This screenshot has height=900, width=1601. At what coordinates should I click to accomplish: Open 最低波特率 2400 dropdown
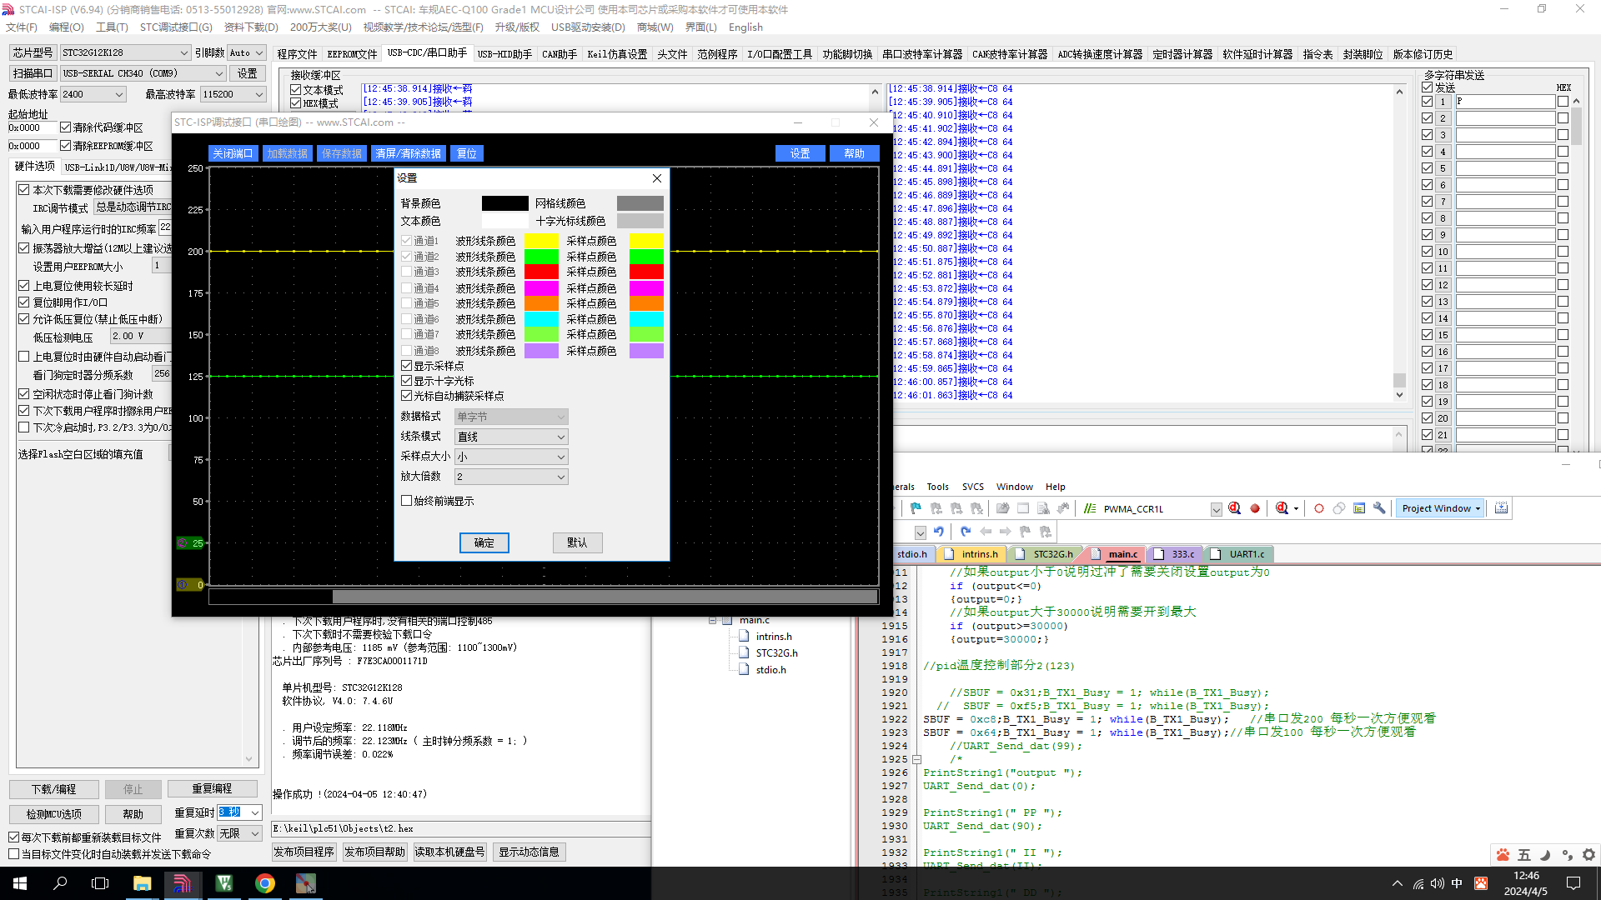[93, 94]
